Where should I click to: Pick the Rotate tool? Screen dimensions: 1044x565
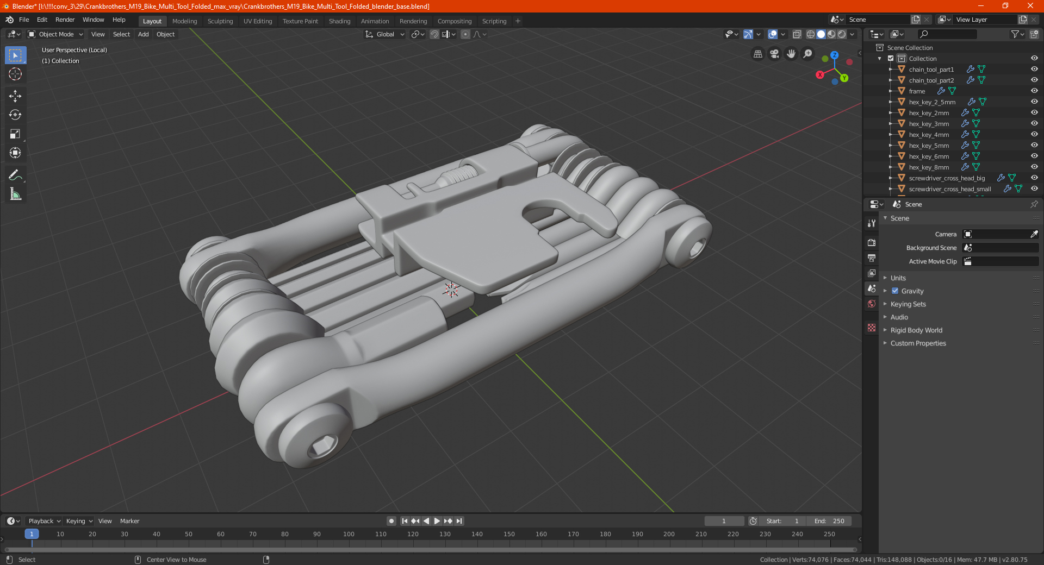(x=15, y=115)
